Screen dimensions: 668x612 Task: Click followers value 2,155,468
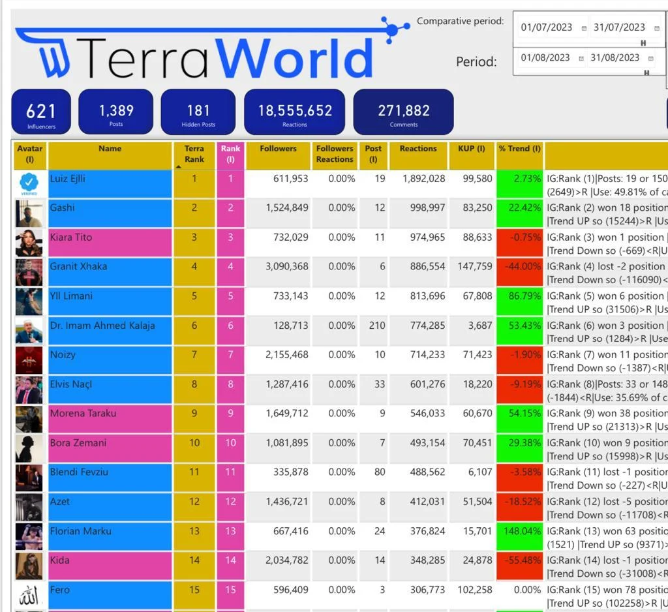pos(287,354)
